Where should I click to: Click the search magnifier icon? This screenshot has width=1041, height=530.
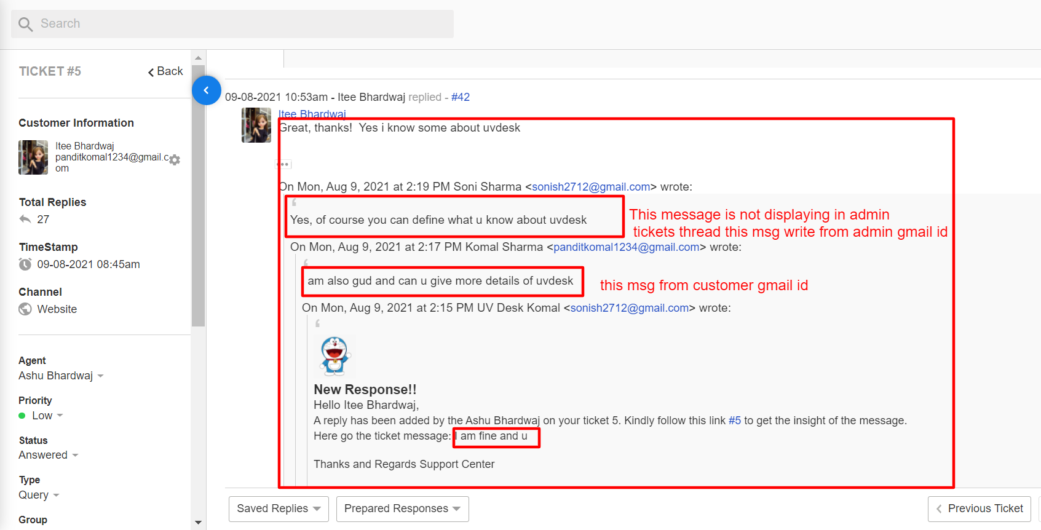[x=25, y=24]
